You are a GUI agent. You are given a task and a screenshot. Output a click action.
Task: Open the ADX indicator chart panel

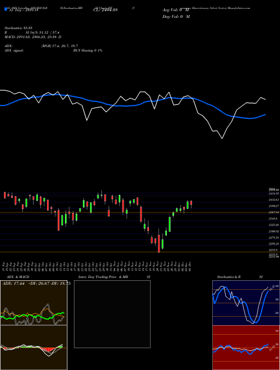click(34, 303)
